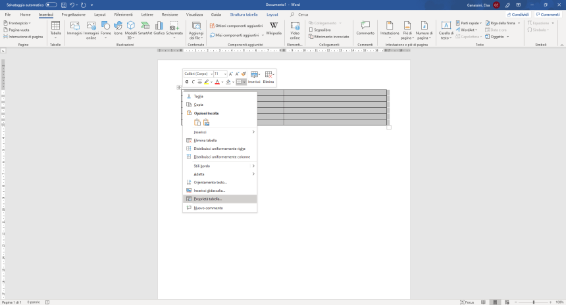Expand the Inserisci submenu in context menu
Image resolution: width=566 pixels, height=305 pixels.
click(220, 132)
